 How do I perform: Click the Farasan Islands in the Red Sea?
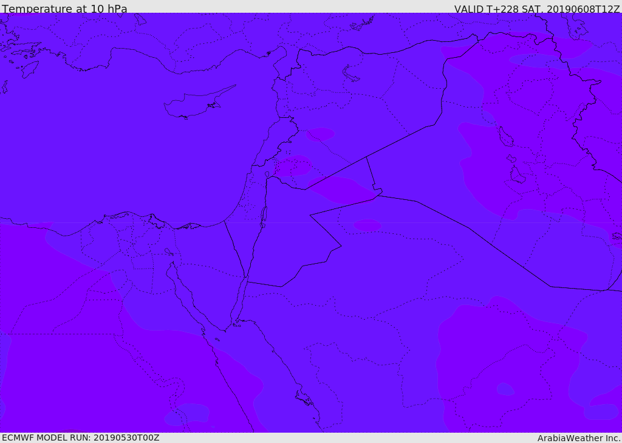[x=304, y=398]
